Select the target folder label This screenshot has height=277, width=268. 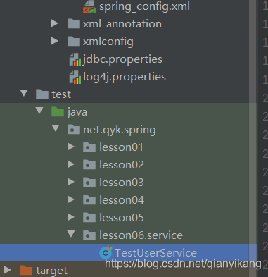(51, 271)
